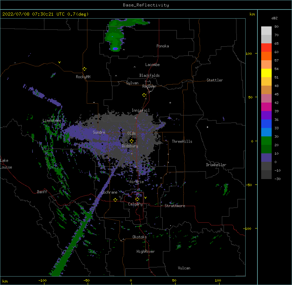Click the Stettler town label
This screenshot has height=285, width=292.
[x=215, y=80]
